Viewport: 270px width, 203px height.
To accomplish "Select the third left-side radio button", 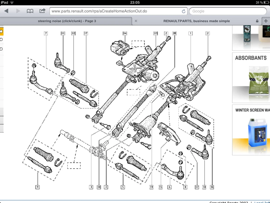I will click(1, 49).
